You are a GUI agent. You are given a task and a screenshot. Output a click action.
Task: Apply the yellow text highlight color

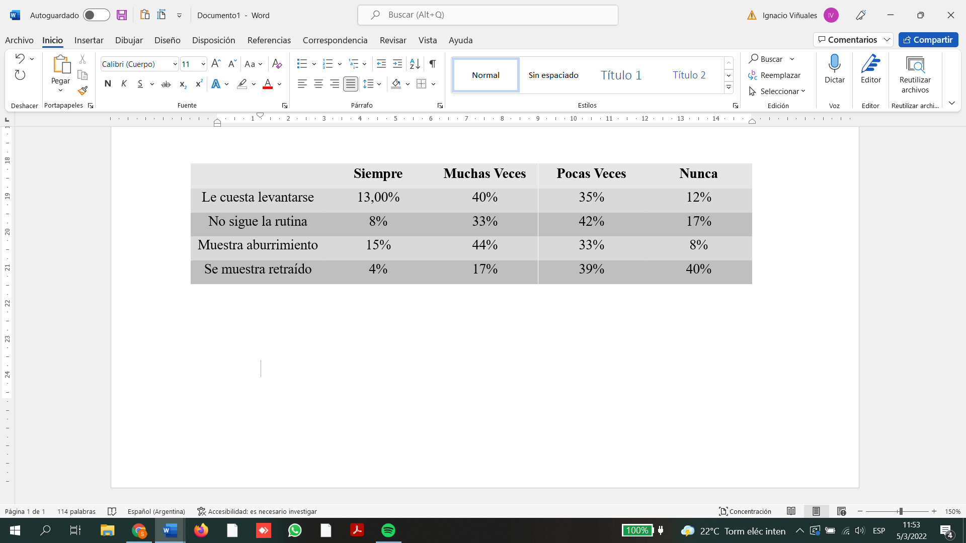click(242, 84)
